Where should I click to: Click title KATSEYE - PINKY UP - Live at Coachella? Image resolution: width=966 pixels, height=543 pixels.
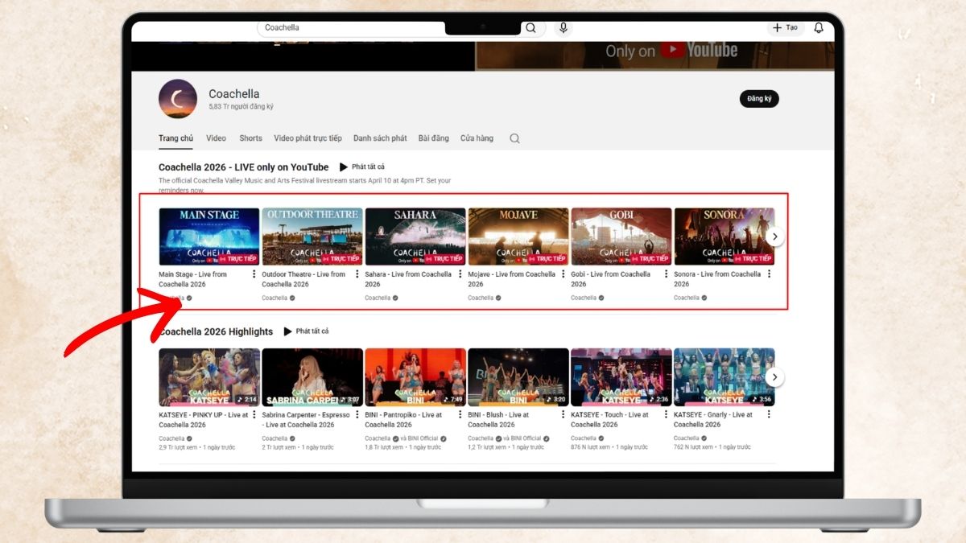(x=204, y=419)
